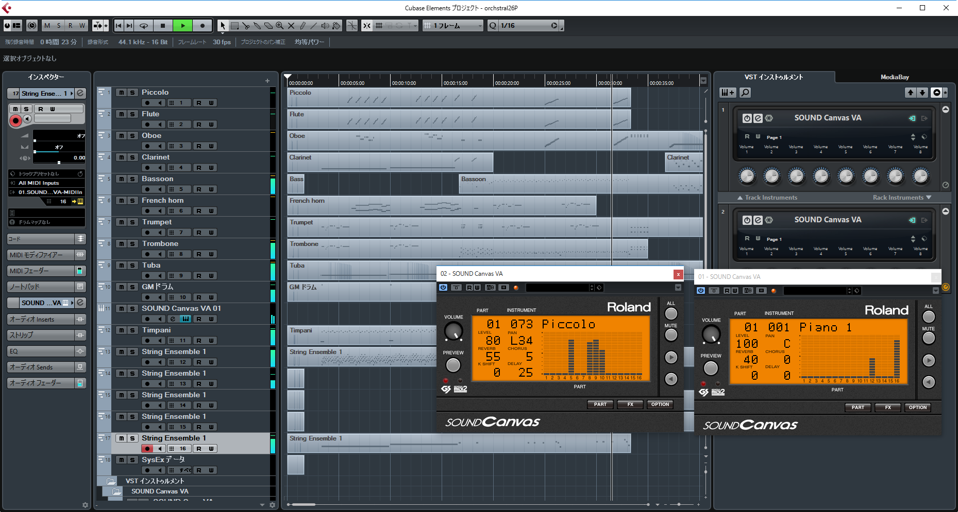Mute the Piccolo track
This screenshot has width=958, height=512.
pyautogui.click(x=121, y=93)
